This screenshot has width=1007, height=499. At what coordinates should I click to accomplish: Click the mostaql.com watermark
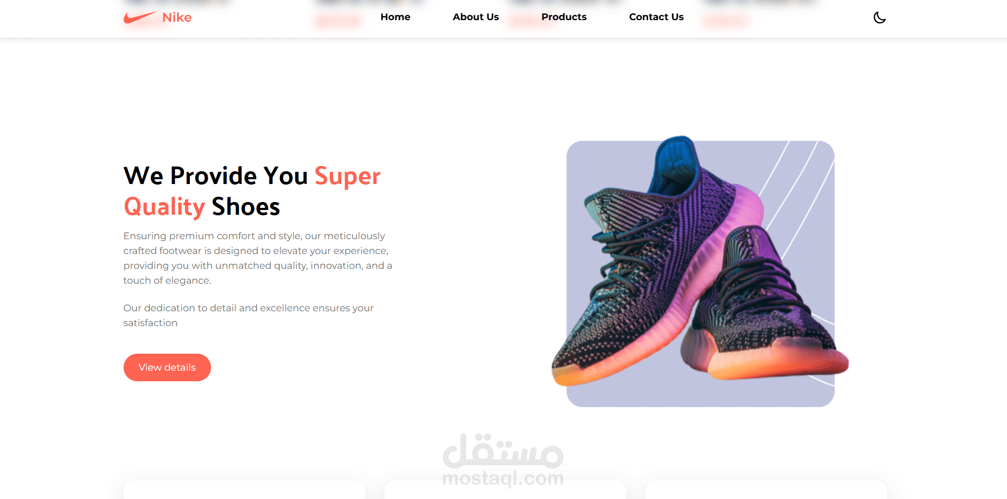pos(503,460)
